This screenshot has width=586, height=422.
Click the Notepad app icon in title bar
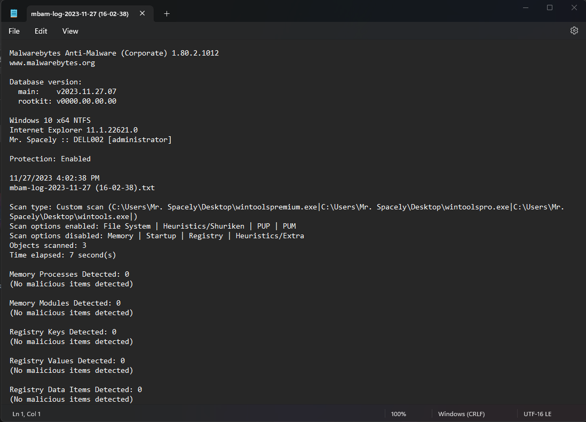(14, 13)
